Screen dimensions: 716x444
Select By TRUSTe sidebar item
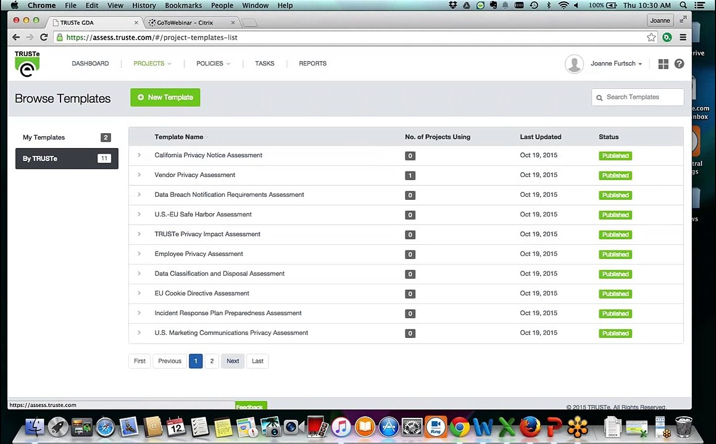pos(67,158)
